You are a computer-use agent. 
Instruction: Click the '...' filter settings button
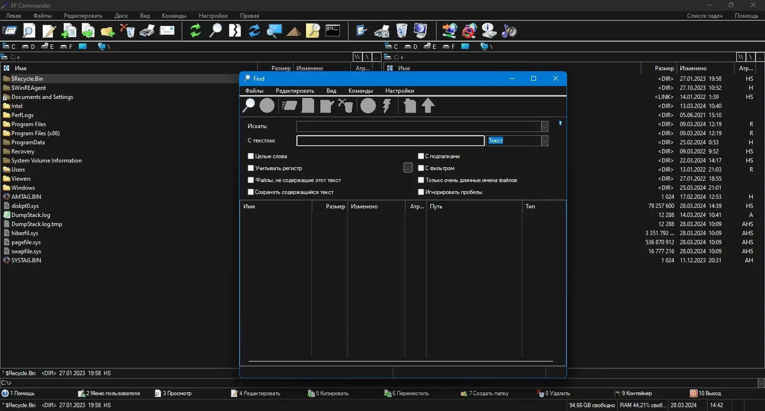(408, 168)
